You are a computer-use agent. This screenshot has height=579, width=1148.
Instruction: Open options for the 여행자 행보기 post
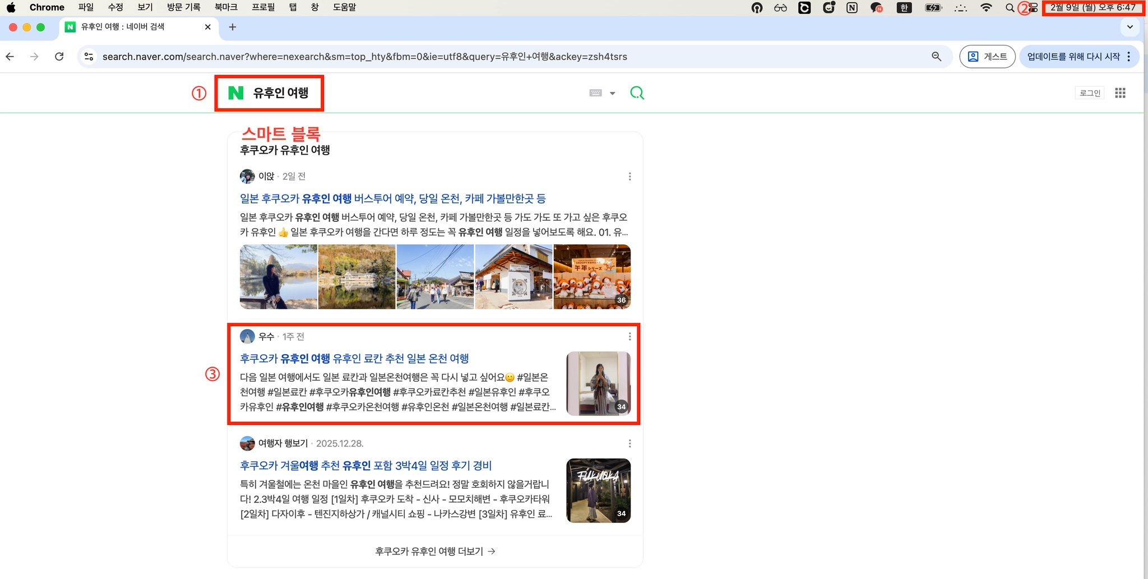pos(629,443)
